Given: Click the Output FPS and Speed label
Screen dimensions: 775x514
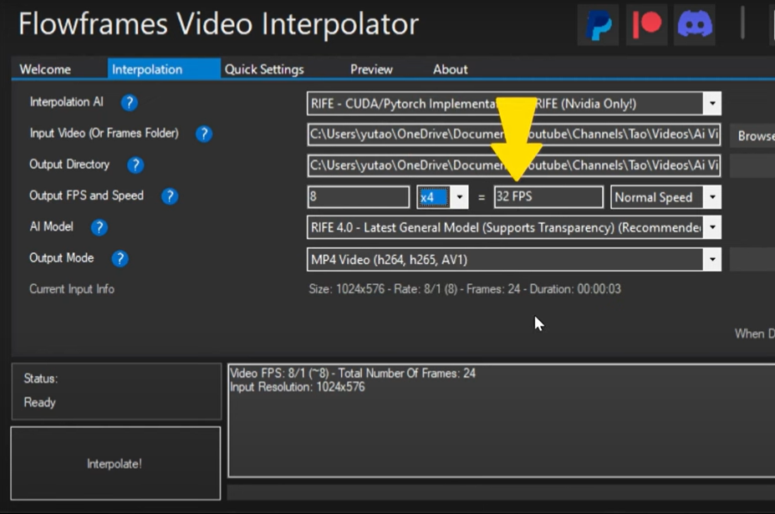Looking at the screenshot, I should (86, 196).
